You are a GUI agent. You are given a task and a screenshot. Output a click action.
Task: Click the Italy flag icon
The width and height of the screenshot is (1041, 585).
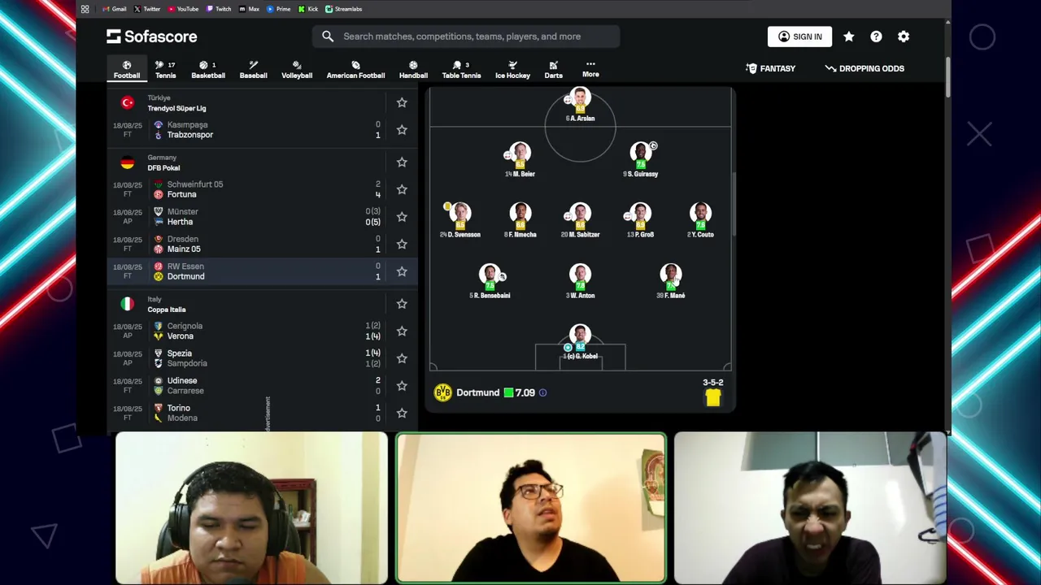pyautogui.click(x=127, y=304)
